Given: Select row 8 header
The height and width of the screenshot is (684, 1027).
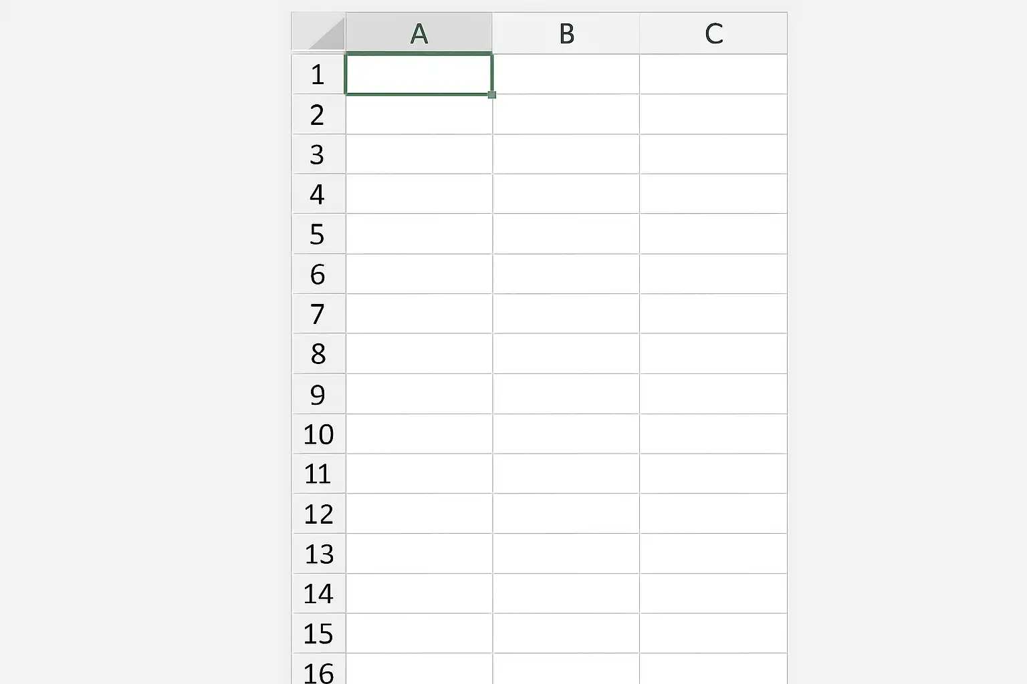Looking at the screenshot, I should pyautogui.click(x=318, y=354).
